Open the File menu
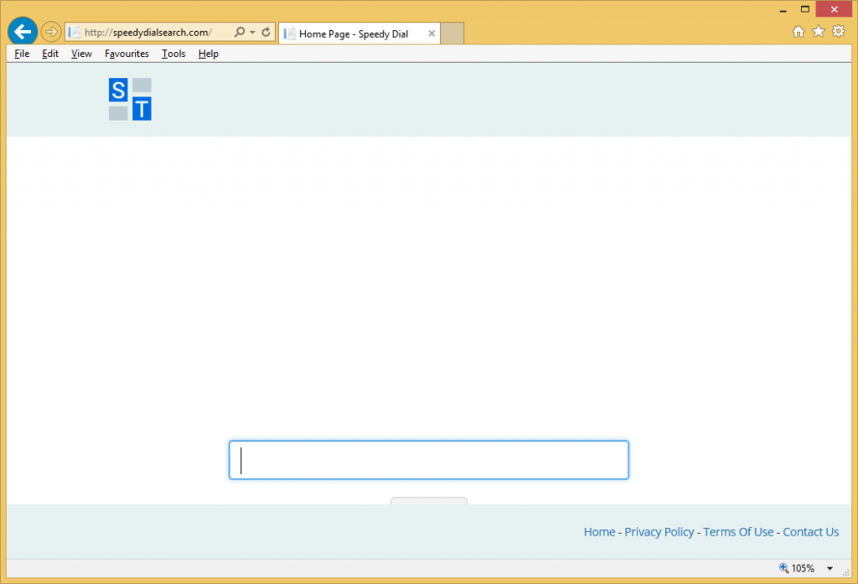Viewport: 858px width, 584px height. click(22, 54)
